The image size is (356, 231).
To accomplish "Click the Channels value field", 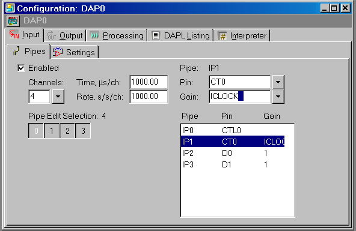I will click(39, 97).
